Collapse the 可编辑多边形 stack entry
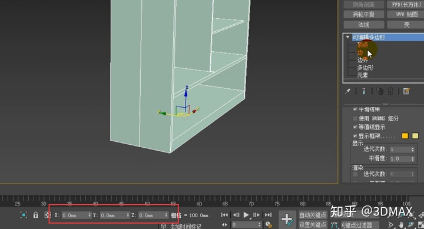The image size is (424, 229). [348, 37]
